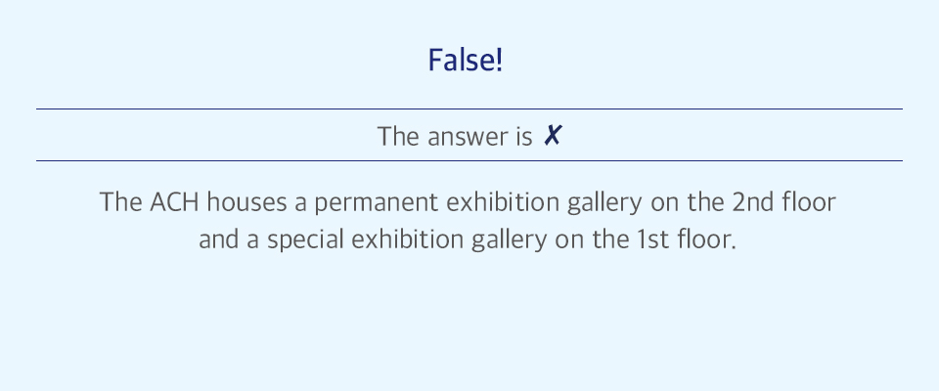
Task: Click '2nd floor' in the explanation
Action: (x=783, y=201)
